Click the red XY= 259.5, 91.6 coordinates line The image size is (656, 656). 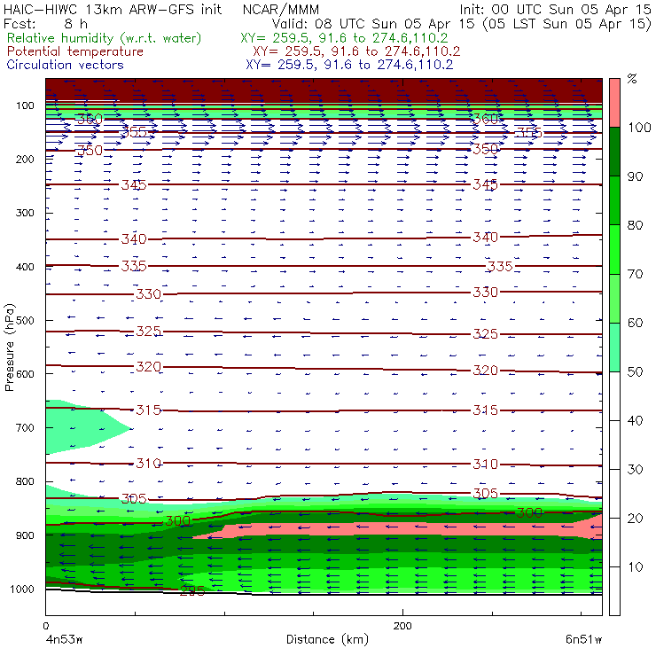pyautogui.click(x=356, y=51)
